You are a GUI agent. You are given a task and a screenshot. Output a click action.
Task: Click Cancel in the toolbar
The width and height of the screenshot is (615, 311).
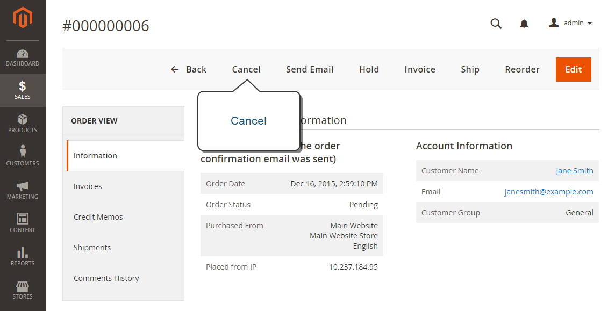tap(246, 69)
